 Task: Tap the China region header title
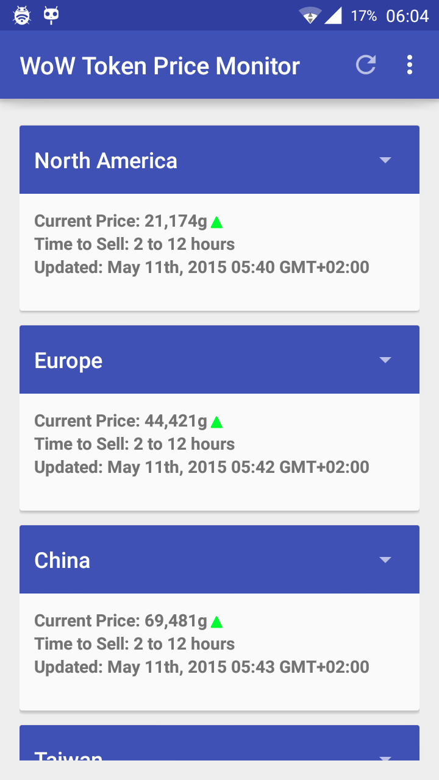click(x=62, y=561)
